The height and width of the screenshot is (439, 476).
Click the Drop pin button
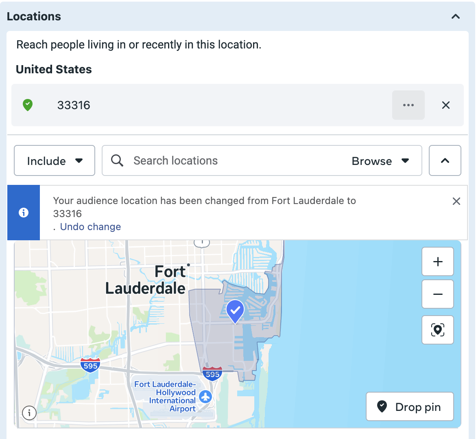(x=410, y=406)
